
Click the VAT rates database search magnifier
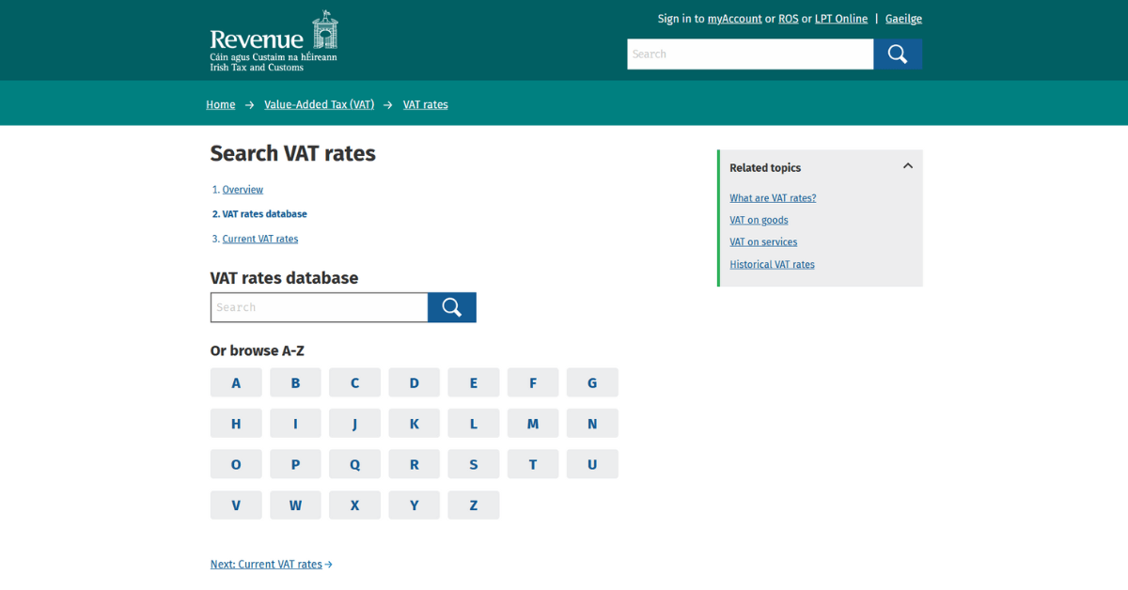coord(452,307)
